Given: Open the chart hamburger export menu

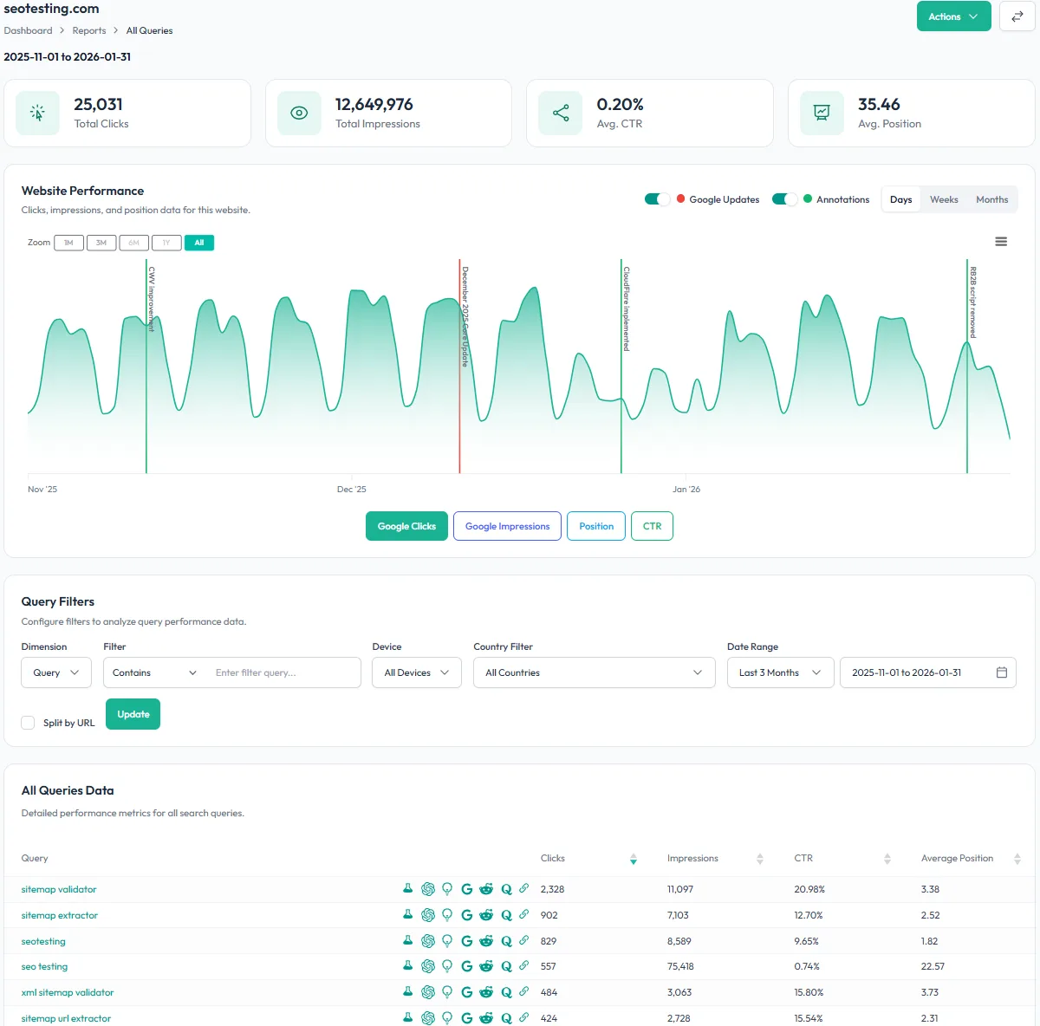Looking at the screenshot, I should pyautogui.click(x=1001, y=241).
